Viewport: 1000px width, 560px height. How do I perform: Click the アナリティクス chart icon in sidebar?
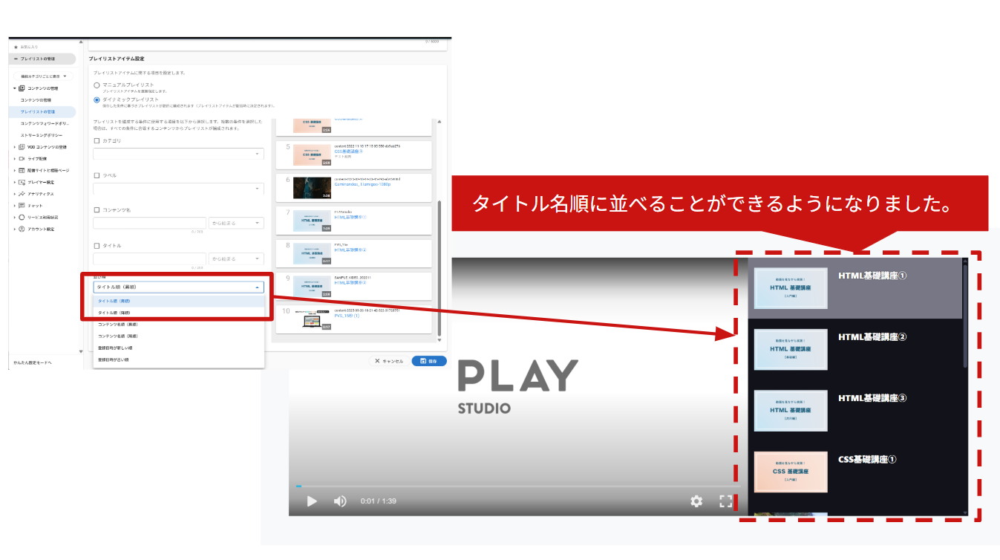22,194
